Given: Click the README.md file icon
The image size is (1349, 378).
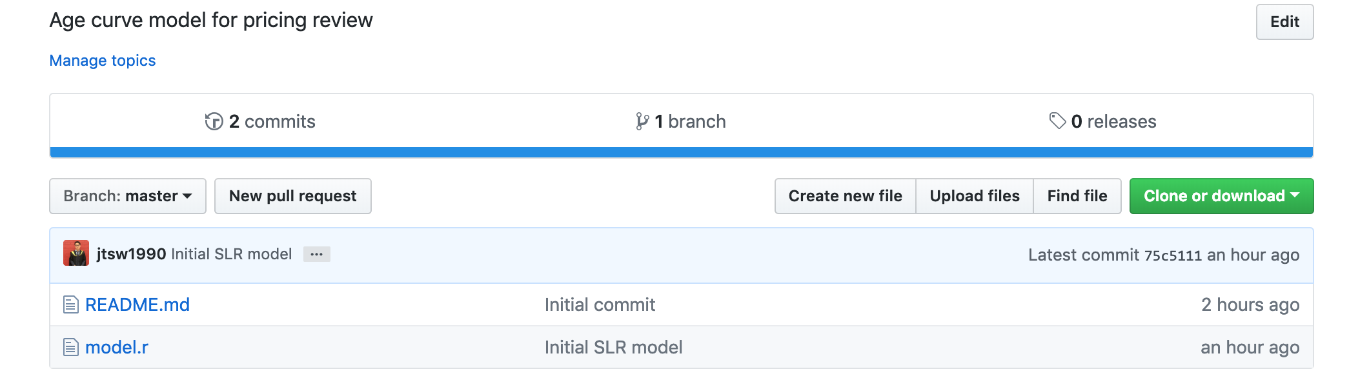Looking at the screenshot, I should [x=70, y=304].
